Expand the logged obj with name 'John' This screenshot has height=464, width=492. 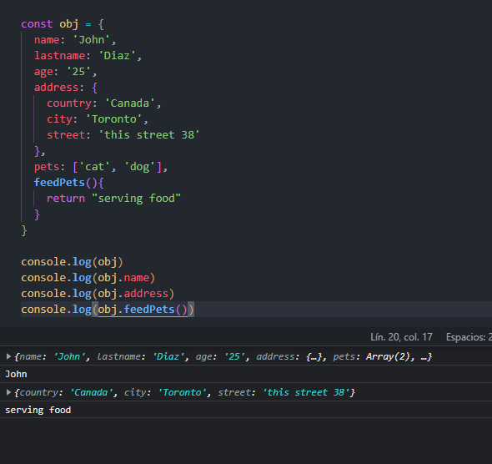[8, 356]
